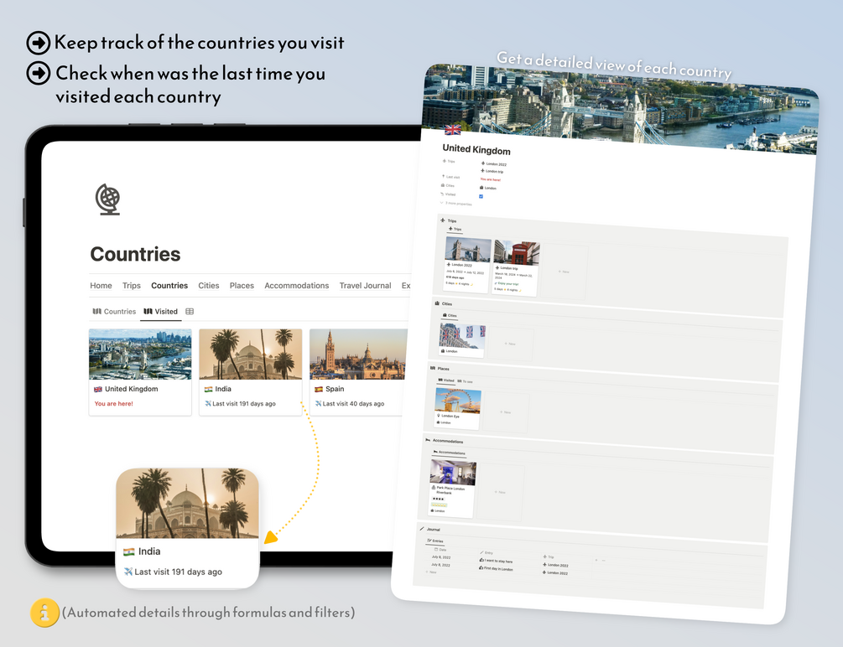Open the London trip relation in properties

pyautogui.click(x=492, y=171)
